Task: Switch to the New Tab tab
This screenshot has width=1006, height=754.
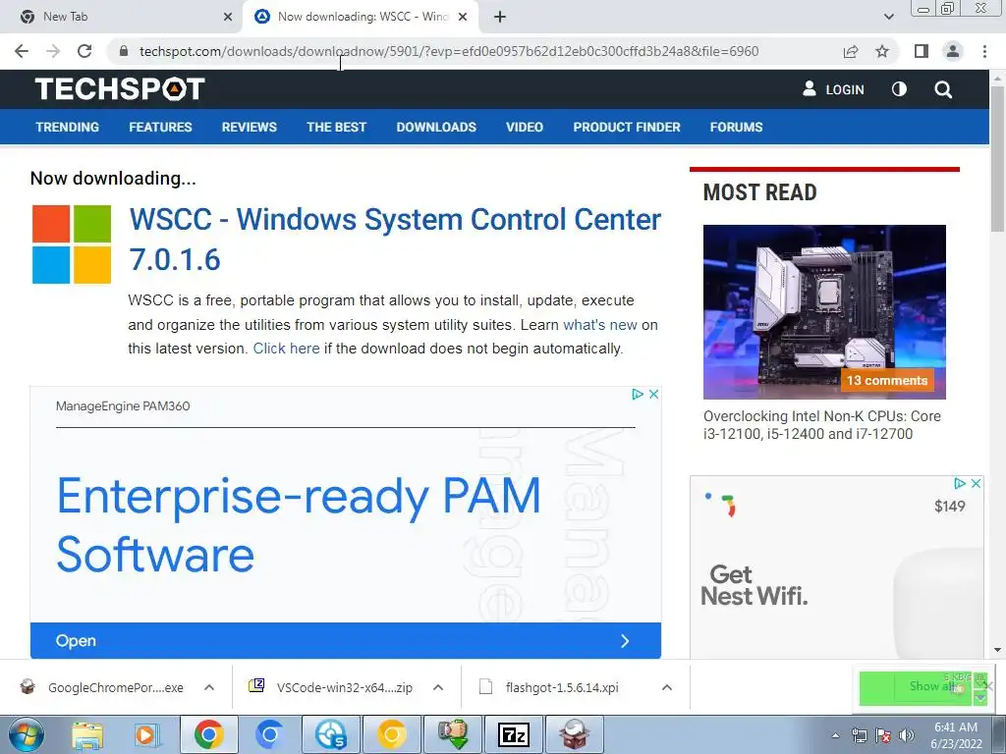Action: pos(121,17)
